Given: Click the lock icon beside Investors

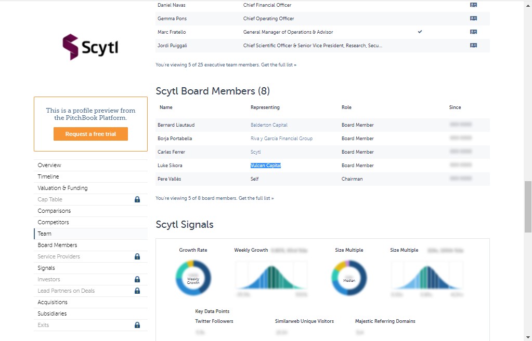Looking at the screenshot, I should tap(137, 279).
